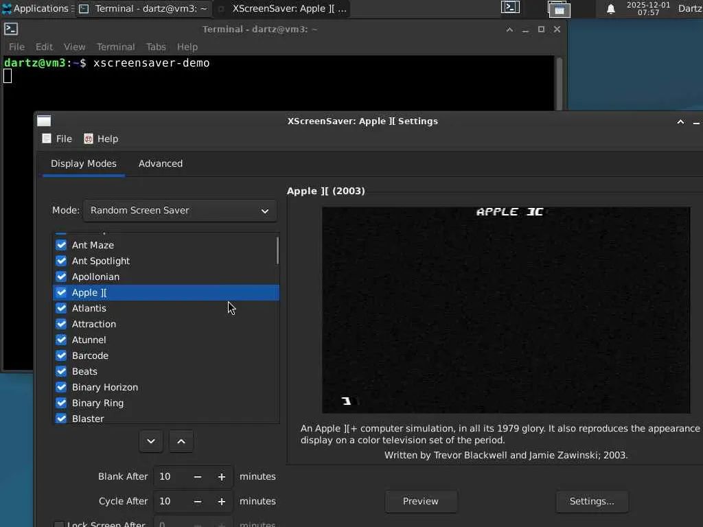703x527 pixels.
Task: Select Barcode in the screensaver list
Action: click(x=166, y=356)
